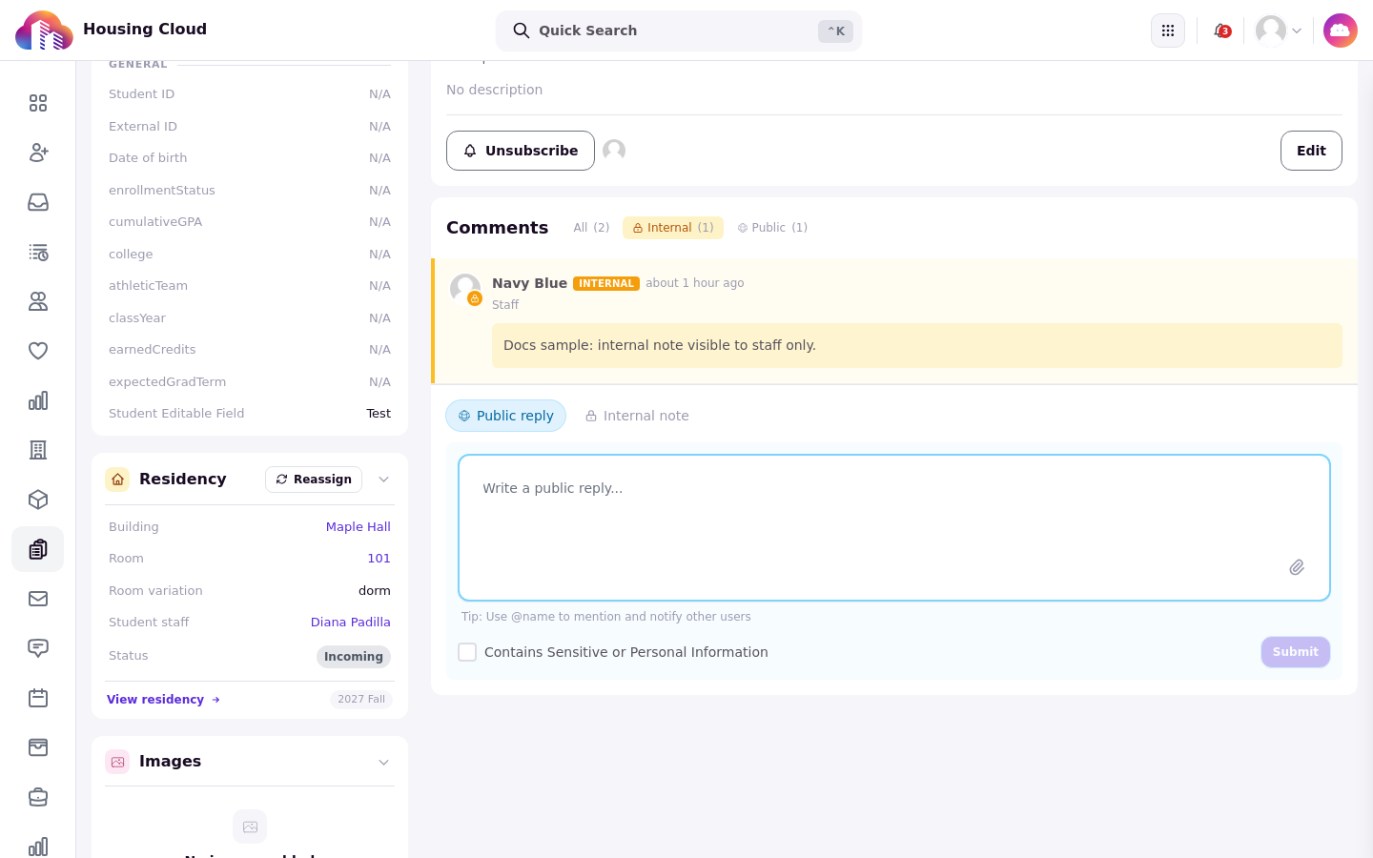Click the Housing Cloud logo
The height and width of the screenshot is (858, 1373).
44,31
